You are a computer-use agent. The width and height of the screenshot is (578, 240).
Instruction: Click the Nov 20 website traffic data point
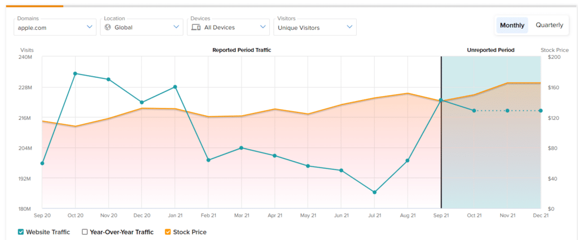point(108,79)
